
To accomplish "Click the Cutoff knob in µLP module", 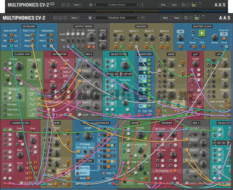I will click(x=195, y=63).
